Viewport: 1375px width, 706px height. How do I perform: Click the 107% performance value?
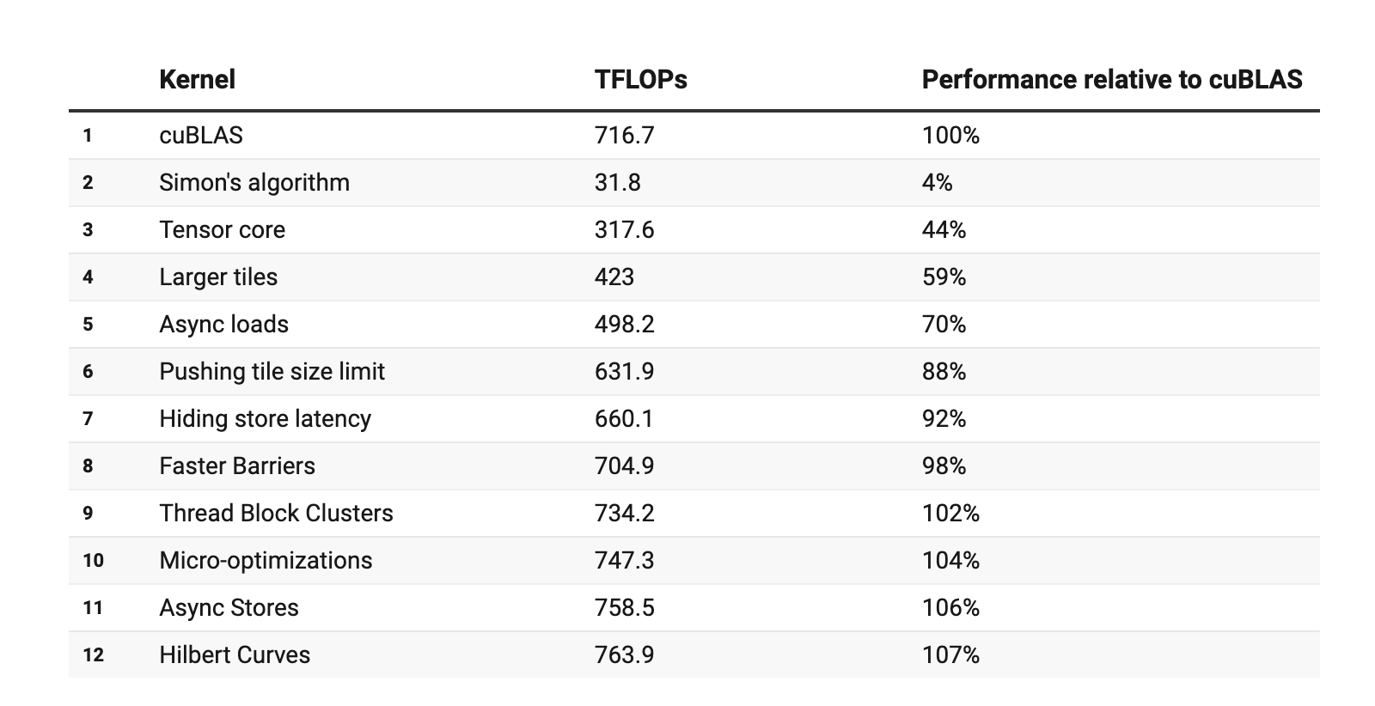[950, 655]
